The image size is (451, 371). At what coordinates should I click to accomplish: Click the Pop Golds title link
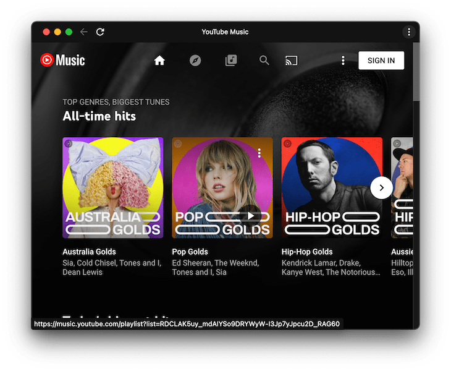coord(190,252)
